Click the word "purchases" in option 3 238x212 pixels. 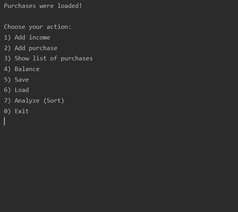(x=77, y=59)
